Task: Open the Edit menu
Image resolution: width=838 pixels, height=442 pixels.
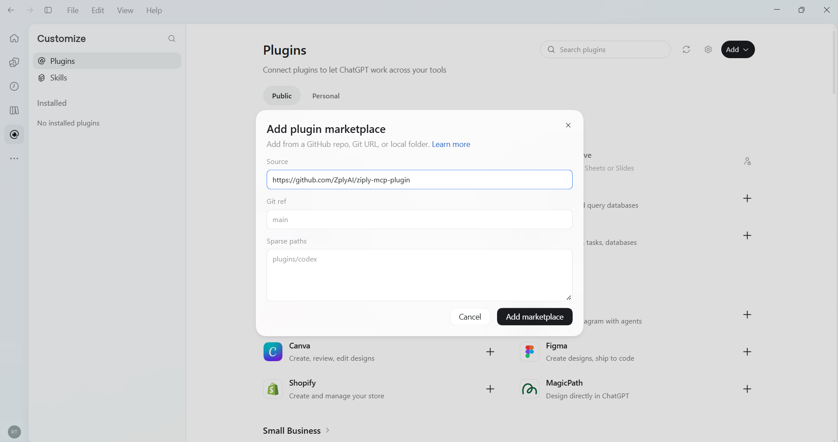Action: tap(98, 10)
